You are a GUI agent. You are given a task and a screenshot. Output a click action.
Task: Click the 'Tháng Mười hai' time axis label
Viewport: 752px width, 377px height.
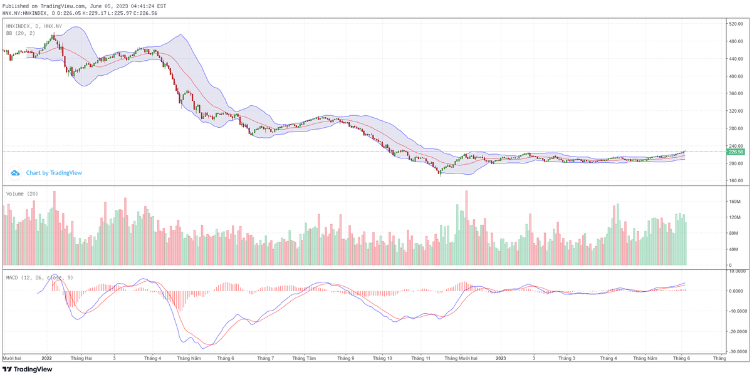click(x=461, y=359)
